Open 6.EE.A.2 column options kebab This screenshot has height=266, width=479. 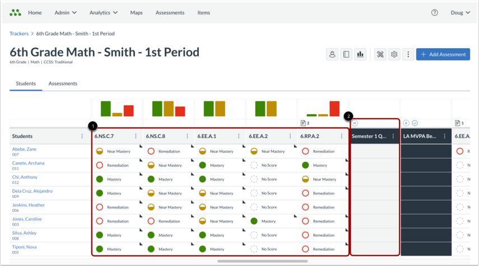click(290, 136)
